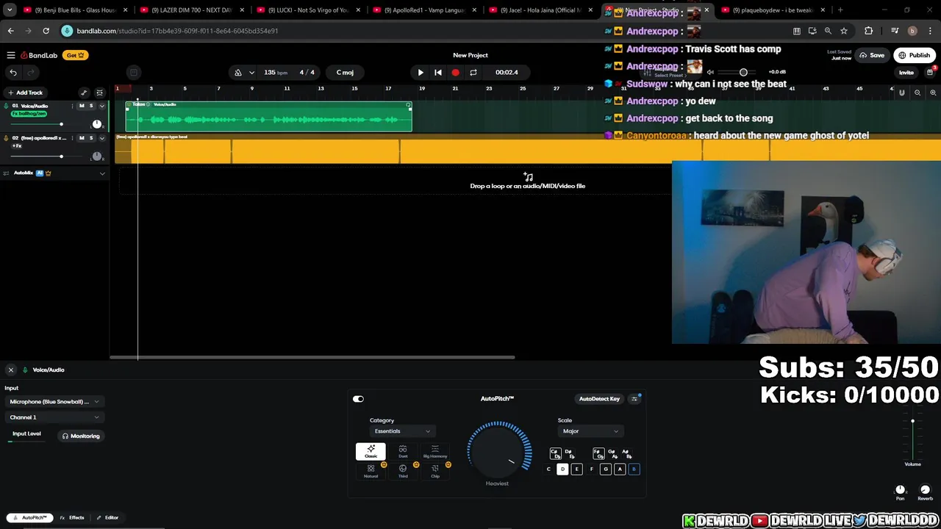Mute the 01 Voice/Audio track
Screen dimensions: 941x529
(x=82, y=106)
